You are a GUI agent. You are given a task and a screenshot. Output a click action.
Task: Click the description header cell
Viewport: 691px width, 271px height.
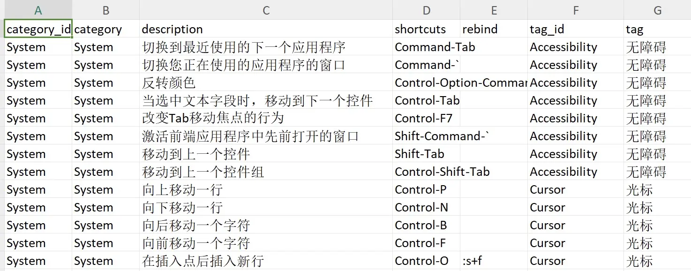click(x=266, y=29)
